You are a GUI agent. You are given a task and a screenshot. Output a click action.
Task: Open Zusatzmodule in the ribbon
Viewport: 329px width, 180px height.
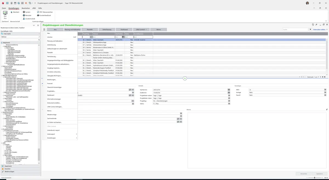(29, 19)
